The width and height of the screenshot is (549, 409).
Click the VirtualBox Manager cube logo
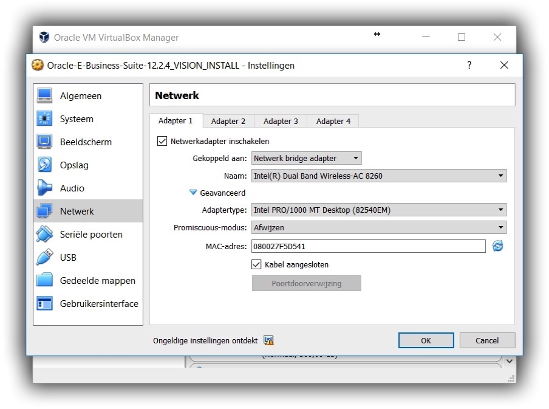(x=44, y=37)
